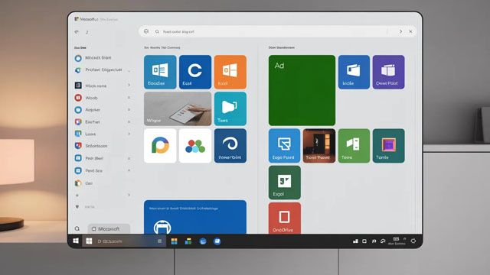Select the first sidebar item with blue ring icon

pos(93,58)
